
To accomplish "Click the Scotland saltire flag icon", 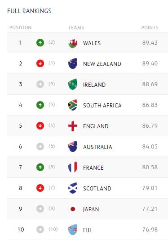I will click(x=73, y=188).
